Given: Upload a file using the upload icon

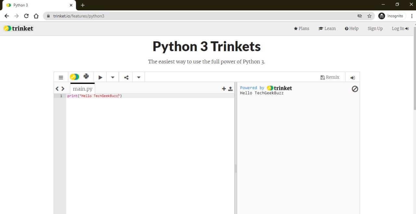Looking at the screenshot, I should tap(230, 88).
